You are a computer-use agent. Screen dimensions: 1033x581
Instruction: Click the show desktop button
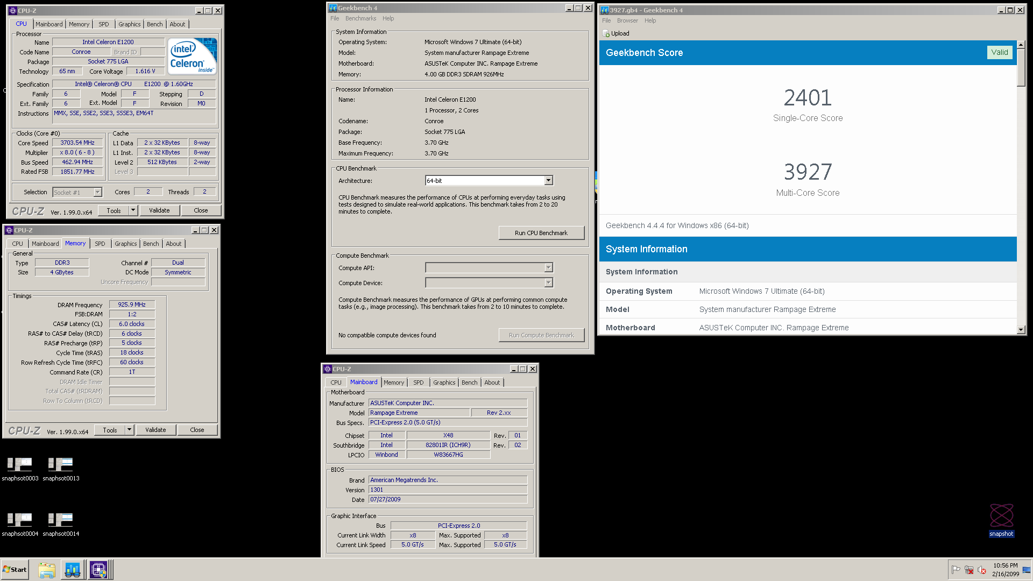1027,570
